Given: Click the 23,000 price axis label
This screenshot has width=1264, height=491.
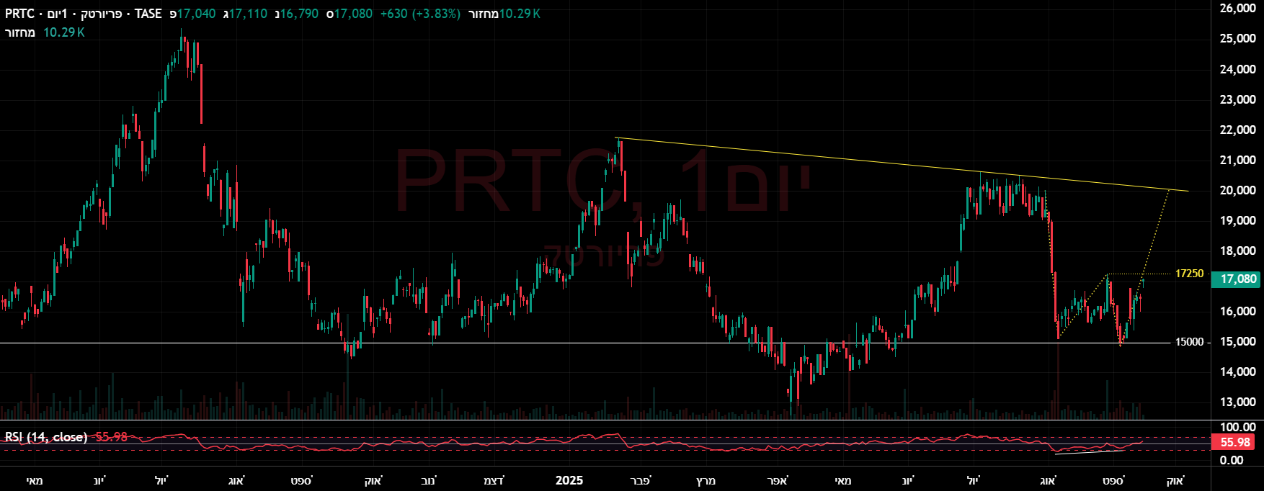Looking at the screenshot, I should pos(1238,99).
